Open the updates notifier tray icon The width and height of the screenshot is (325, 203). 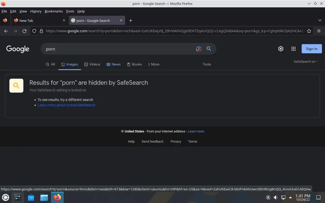click(x=268, y=197)
